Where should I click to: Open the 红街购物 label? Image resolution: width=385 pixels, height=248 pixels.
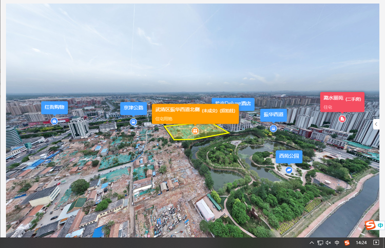tap(54, 107)
